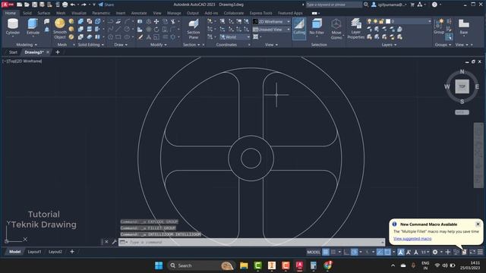
Task: Click the search magnifier icon in title bar
Action: tap(366, 5)
